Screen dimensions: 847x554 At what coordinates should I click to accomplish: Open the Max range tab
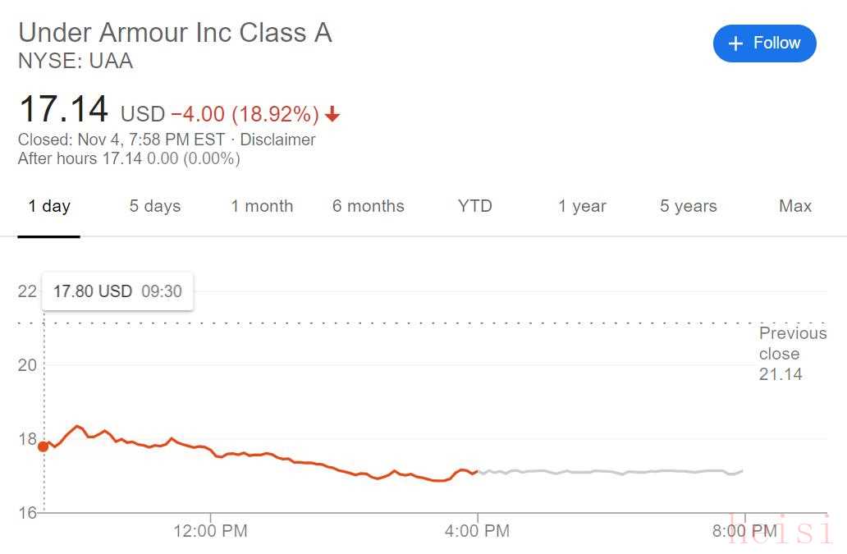794,206
